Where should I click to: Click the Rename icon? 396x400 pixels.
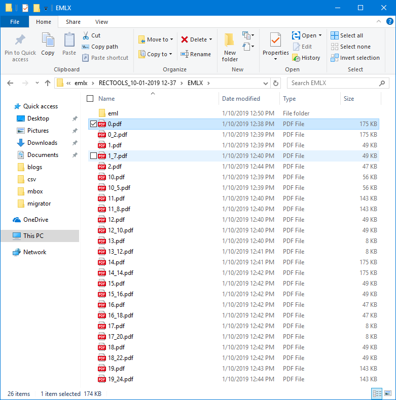pos(185,54)
